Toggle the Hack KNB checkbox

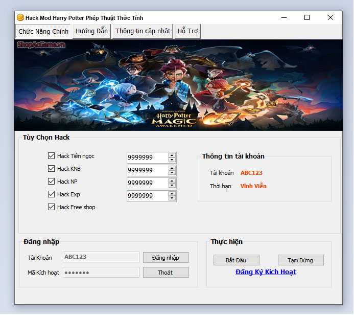[x=51, y=169]
